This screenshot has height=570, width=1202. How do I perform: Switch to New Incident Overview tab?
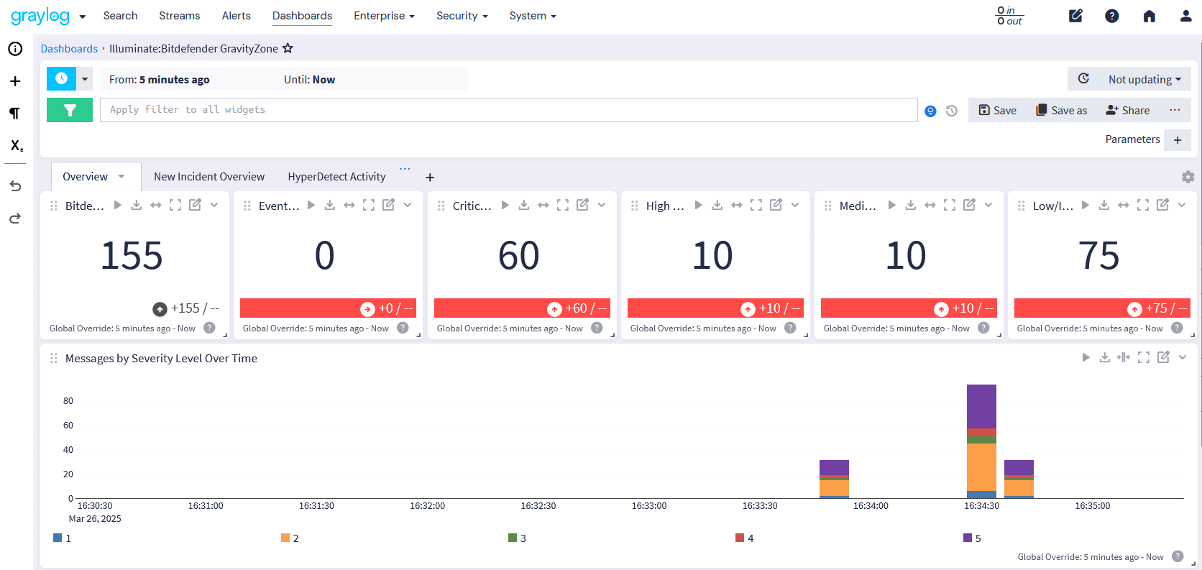point(209,177)
